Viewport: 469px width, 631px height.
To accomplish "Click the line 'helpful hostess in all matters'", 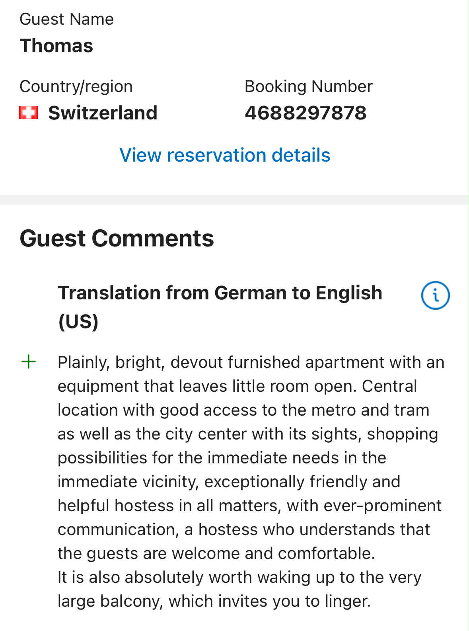I will tap(250, 505).
